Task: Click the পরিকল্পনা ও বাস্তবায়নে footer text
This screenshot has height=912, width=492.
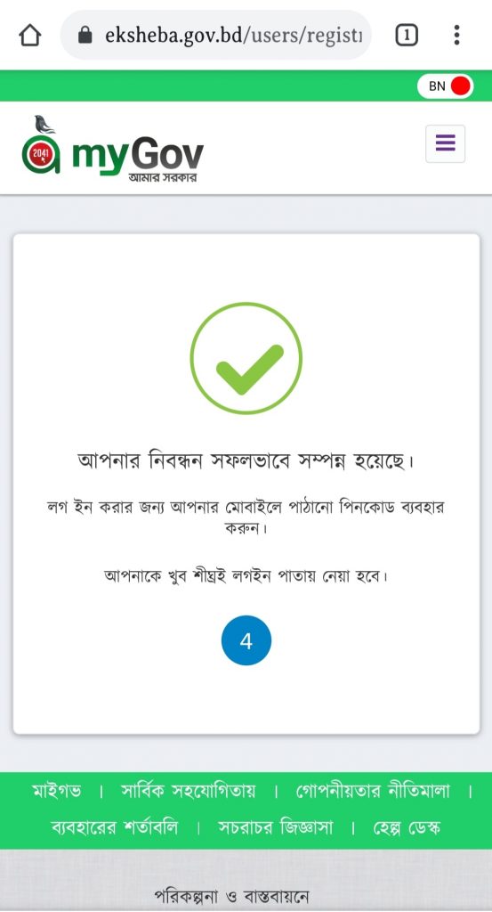Action: click(232, 896)
